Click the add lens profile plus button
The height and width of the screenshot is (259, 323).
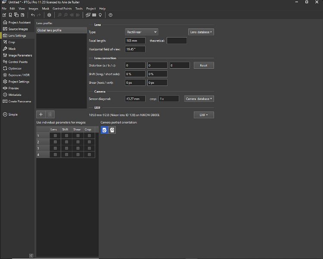(41, 114)
